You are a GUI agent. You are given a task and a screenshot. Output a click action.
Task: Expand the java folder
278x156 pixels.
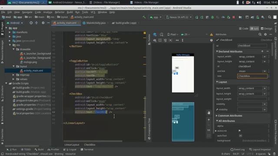[10, 36]
